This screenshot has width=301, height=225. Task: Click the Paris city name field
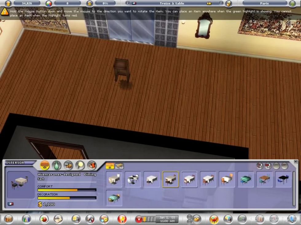pos(265,3)
